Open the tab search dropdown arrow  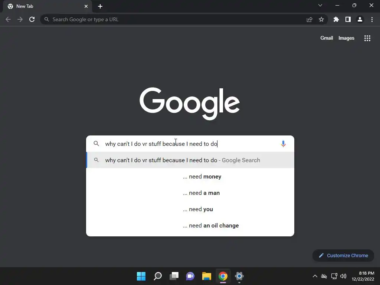[x=320, y=5]
